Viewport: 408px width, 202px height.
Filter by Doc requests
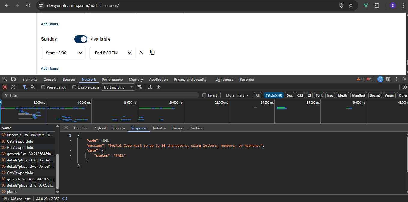pos(290,95)
